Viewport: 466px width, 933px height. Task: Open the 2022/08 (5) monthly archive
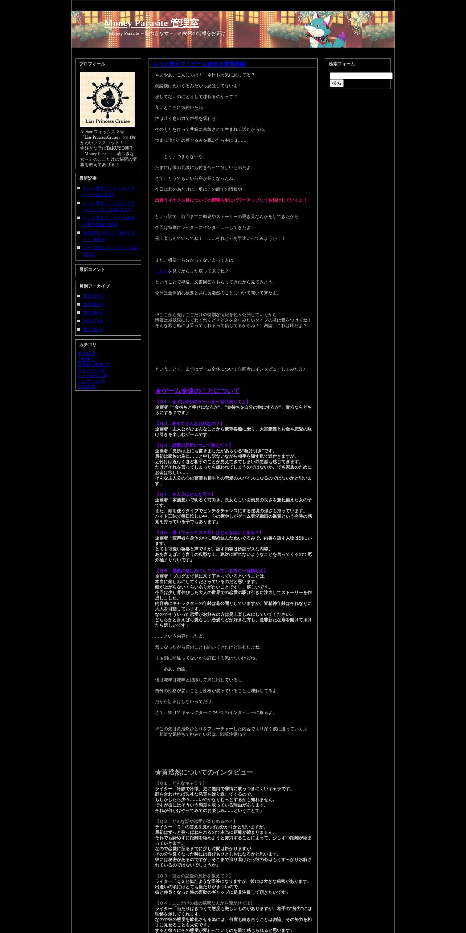(x=93, y=313)
